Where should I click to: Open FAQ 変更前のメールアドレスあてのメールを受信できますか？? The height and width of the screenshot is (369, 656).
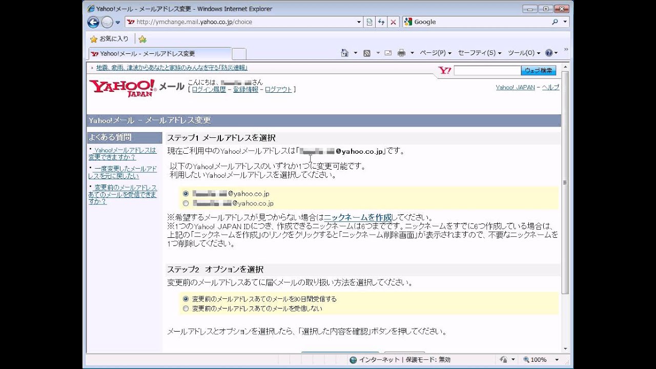point(123,194)
